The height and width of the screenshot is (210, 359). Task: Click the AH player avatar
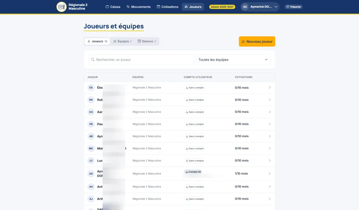click(x=91, y=187)
